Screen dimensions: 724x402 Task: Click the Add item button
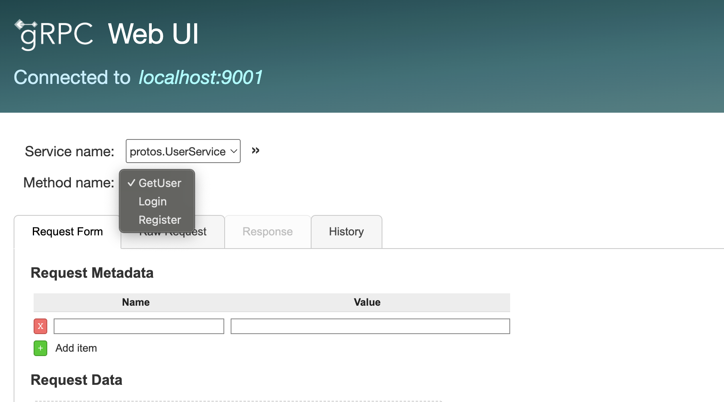click(76, 348)
